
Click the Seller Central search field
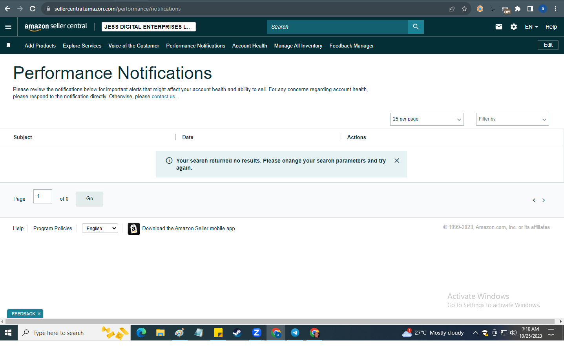click(338, 27)
